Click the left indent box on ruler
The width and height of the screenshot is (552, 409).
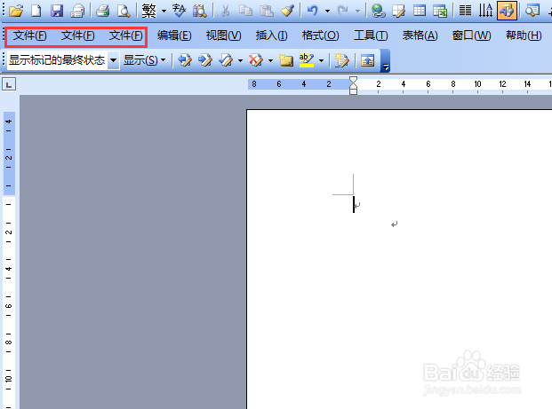(x=353, y=91)
